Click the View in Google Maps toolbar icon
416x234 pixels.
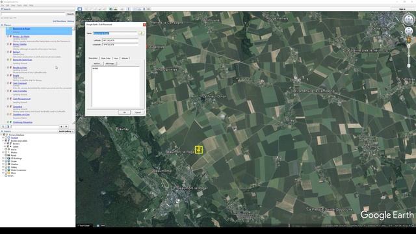tap(149, 9)
